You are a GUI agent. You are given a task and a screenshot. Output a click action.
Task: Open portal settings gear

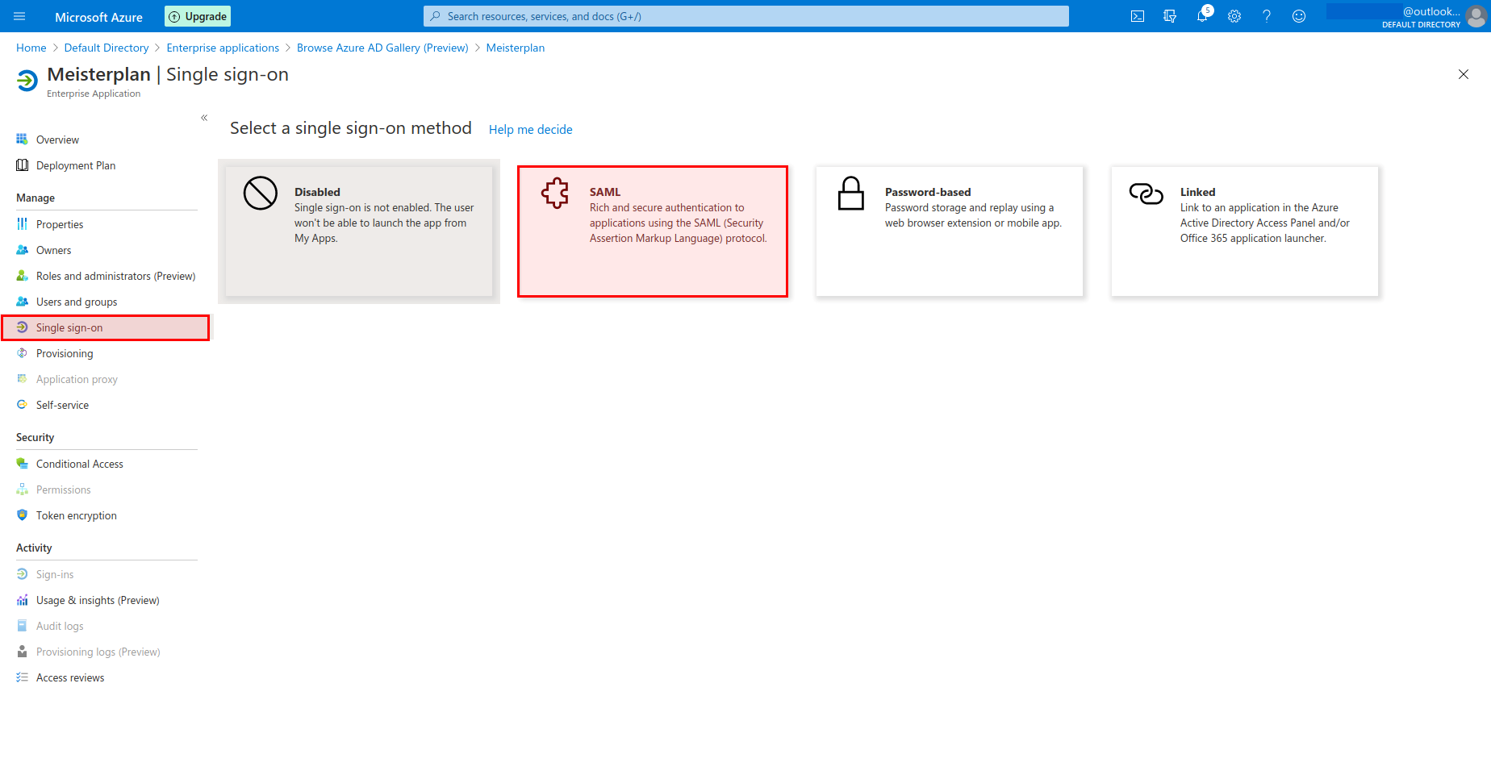(1234, 16)
